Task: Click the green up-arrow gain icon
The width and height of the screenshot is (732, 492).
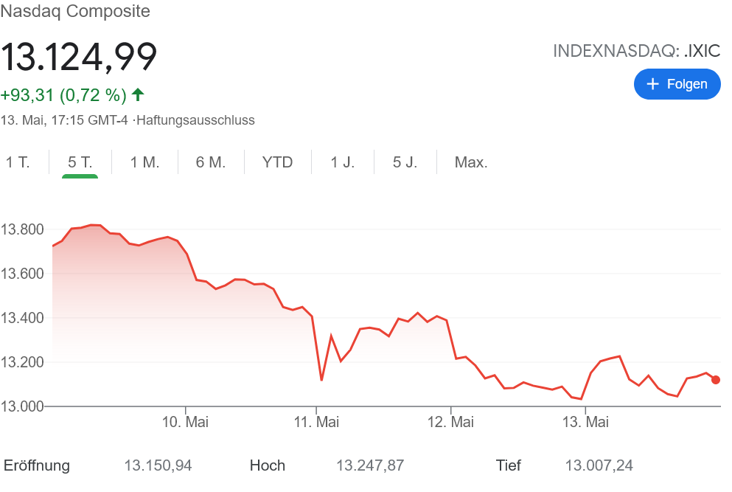Action: [x=138, y=95]
